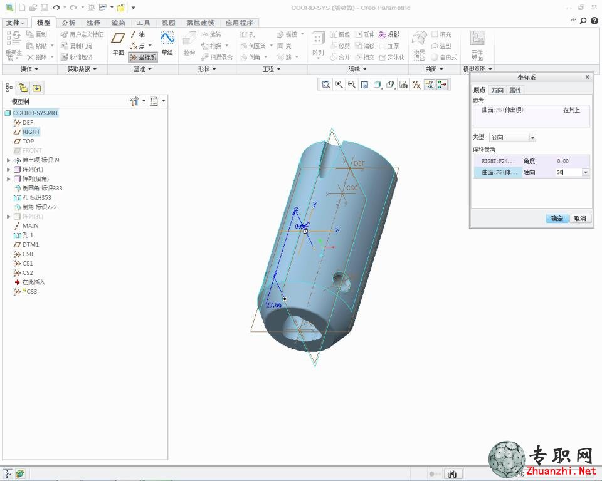
Task: Show the model tree tab icon
Action: pyautogui.click(x=9, y=88)
